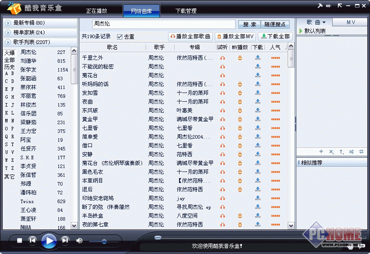
Task: Collapse the 歌手列表 (2207) section
Action: pos(40,42)
